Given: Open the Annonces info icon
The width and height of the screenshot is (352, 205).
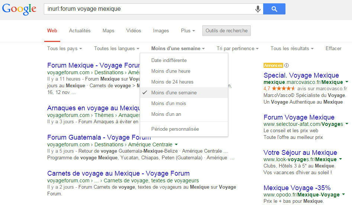Looking at the screenshot, I should tap(287, 65).
